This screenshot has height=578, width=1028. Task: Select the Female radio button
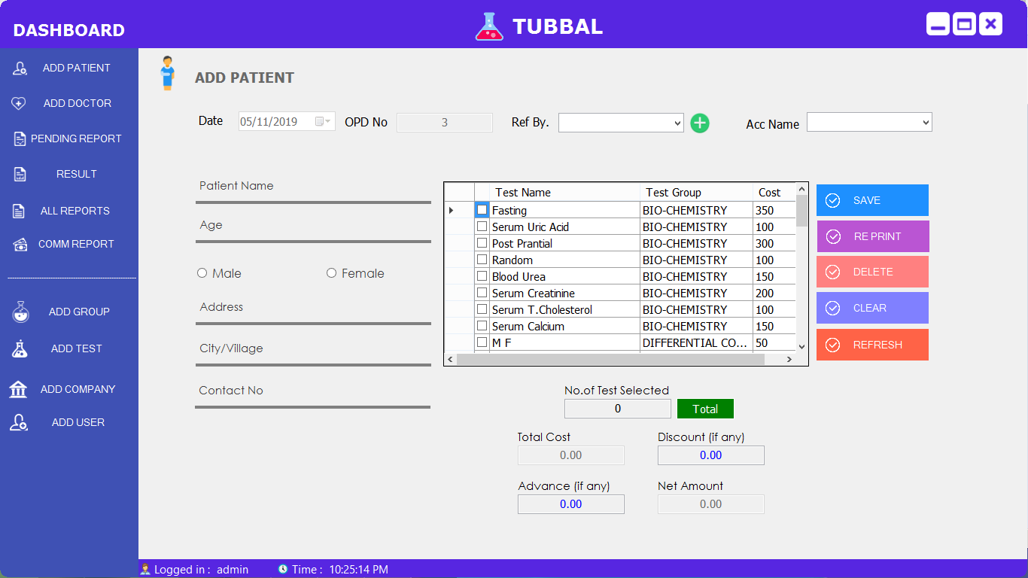[x=331, y=273]
